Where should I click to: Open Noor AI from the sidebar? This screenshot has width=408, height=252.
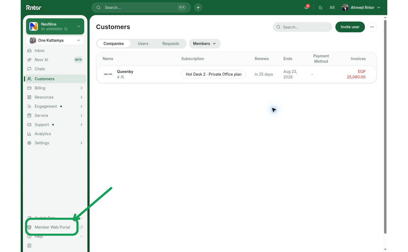pos(41,60)
